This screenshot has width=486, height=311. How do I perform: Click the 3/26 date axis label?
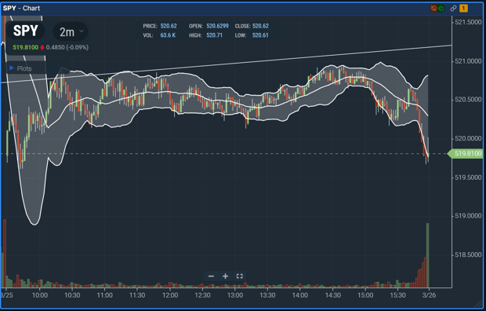click(x=430, y=295)
